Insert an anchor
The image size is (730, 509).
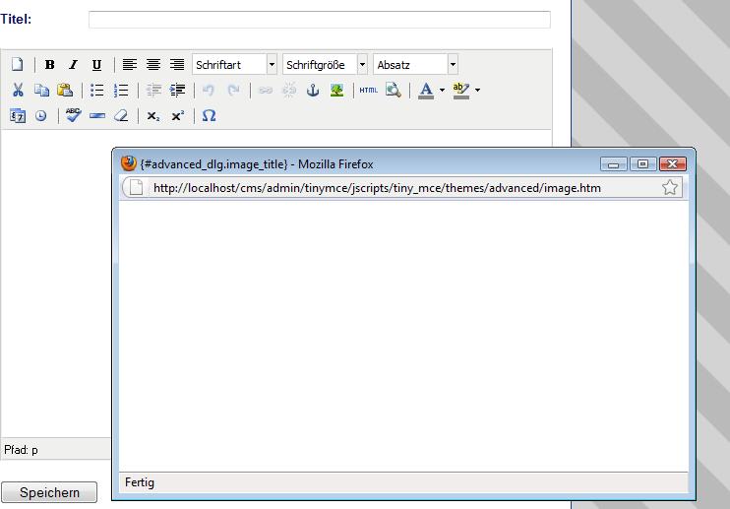(313, 91)
